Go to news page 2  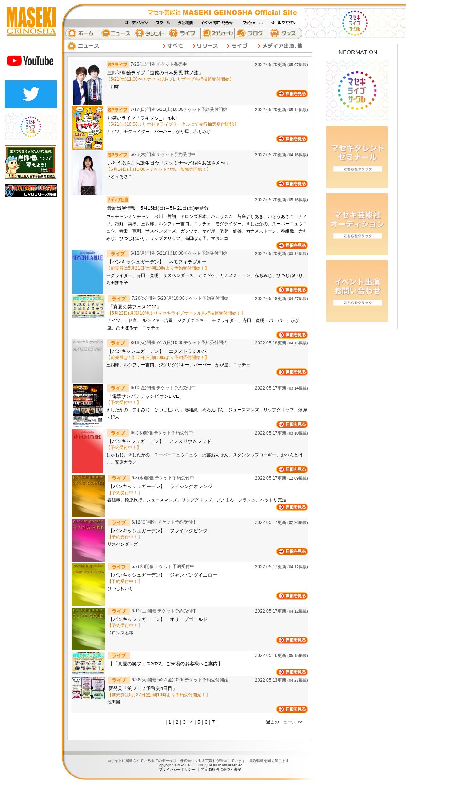pyautogui.click(x=177, y=722)
